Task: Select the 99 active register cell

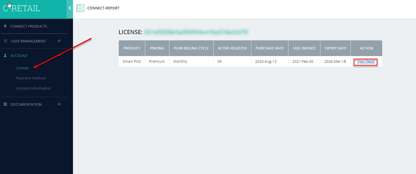Action: coord(232,61)
